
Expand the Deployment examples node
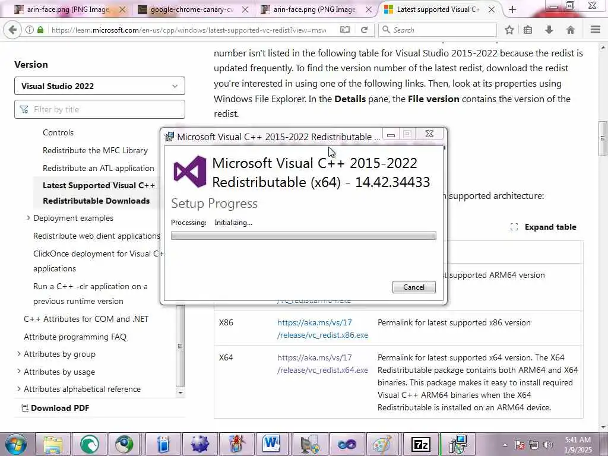click(x=28, y=218)
